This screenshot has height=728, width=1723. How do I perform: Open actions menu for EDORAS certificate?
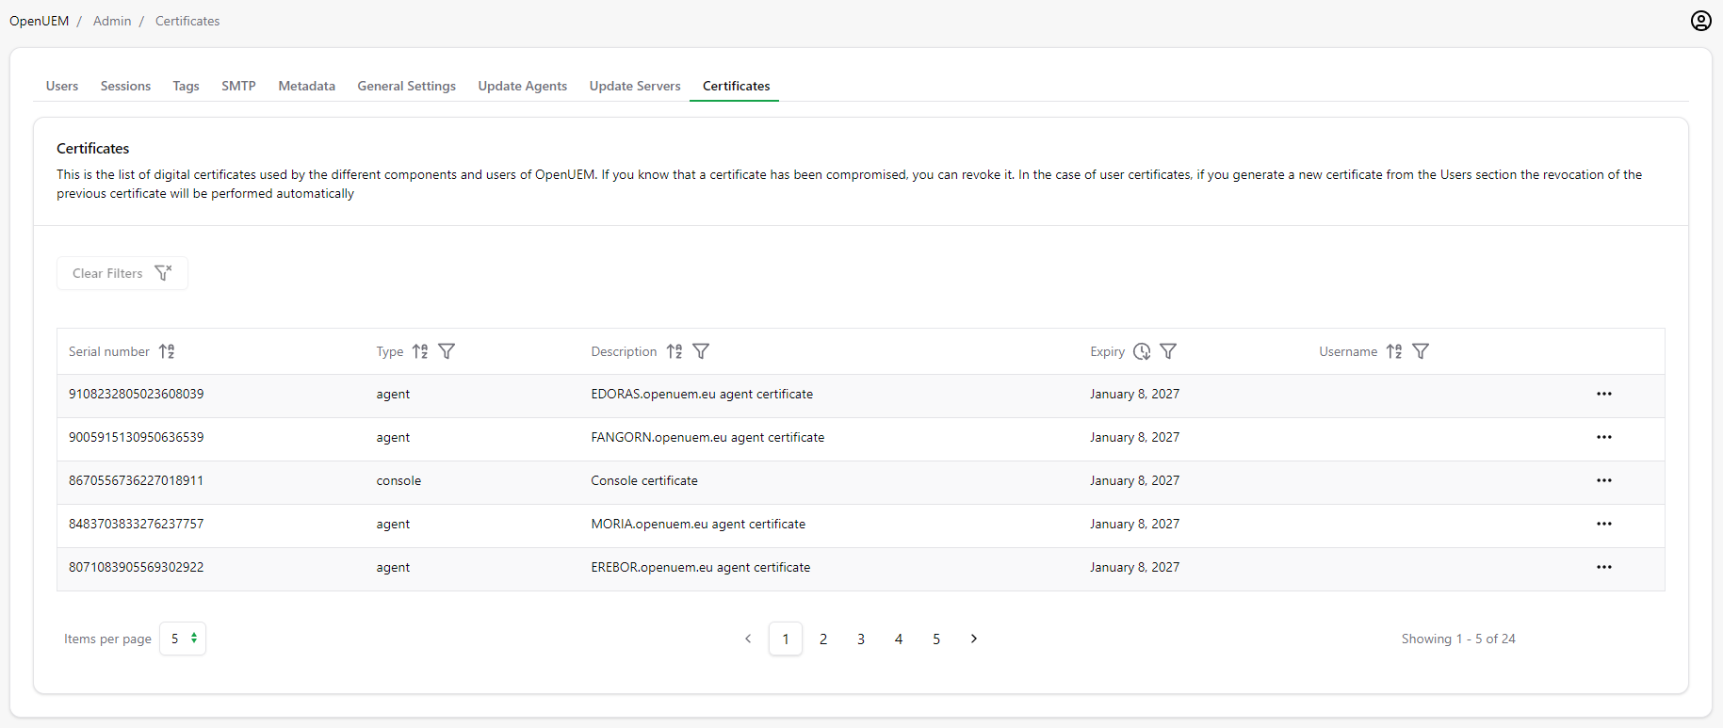1604,394
